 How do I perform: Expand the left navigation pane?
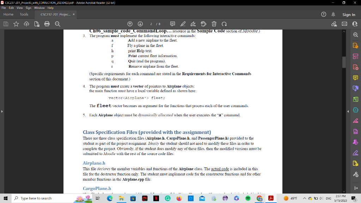[x=2, y=111]
